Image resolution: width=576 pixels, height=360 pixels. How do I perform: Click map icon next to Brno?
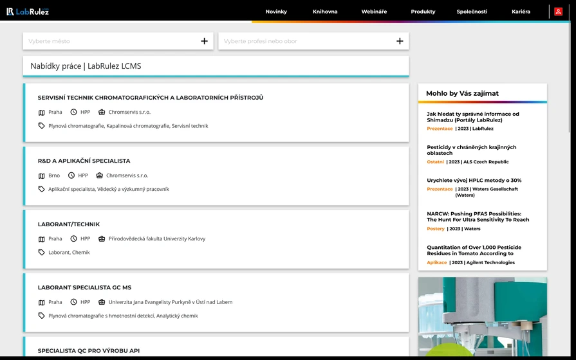pyautogui.click(x=42, y=175)
